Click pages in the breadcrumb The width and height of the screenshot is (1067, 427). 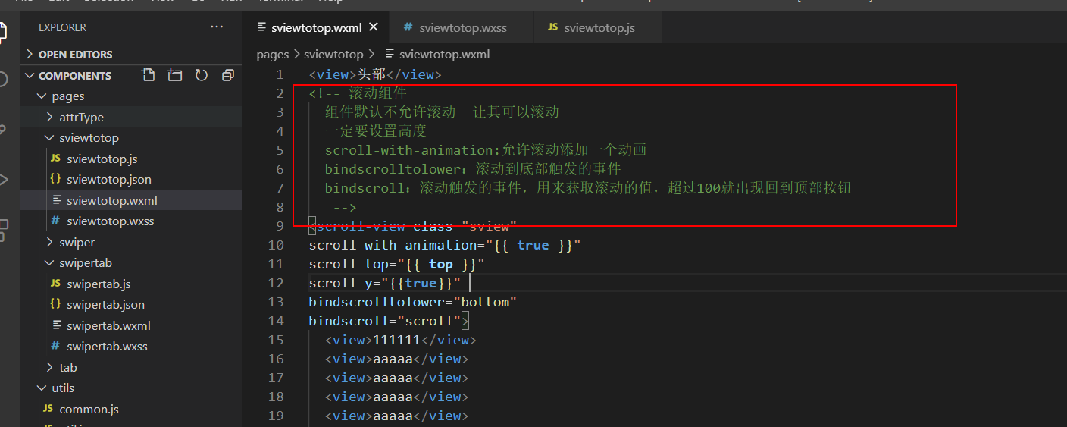273,55
